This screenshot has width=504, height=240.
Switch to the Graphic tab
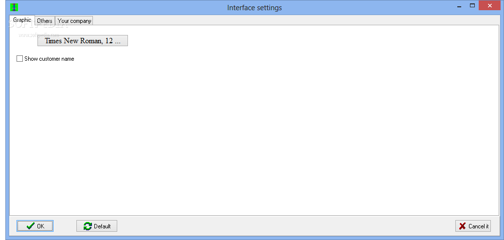22,20
